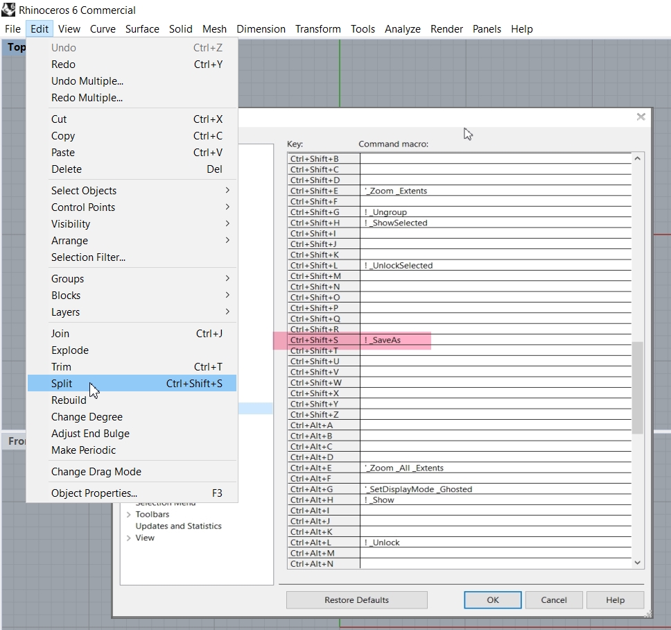The height and width of the screenshot is (630, 671).
Task: Open the Layers submenu
Action: coord(65,312)
